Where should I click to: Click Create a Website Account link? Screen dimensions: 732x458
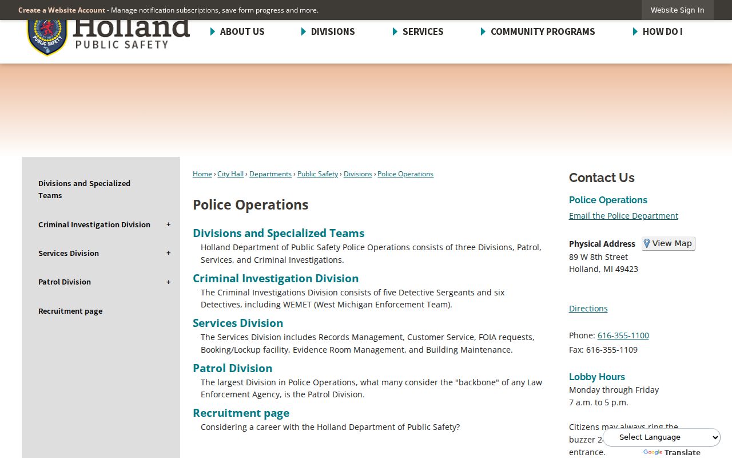coord(62,10)
